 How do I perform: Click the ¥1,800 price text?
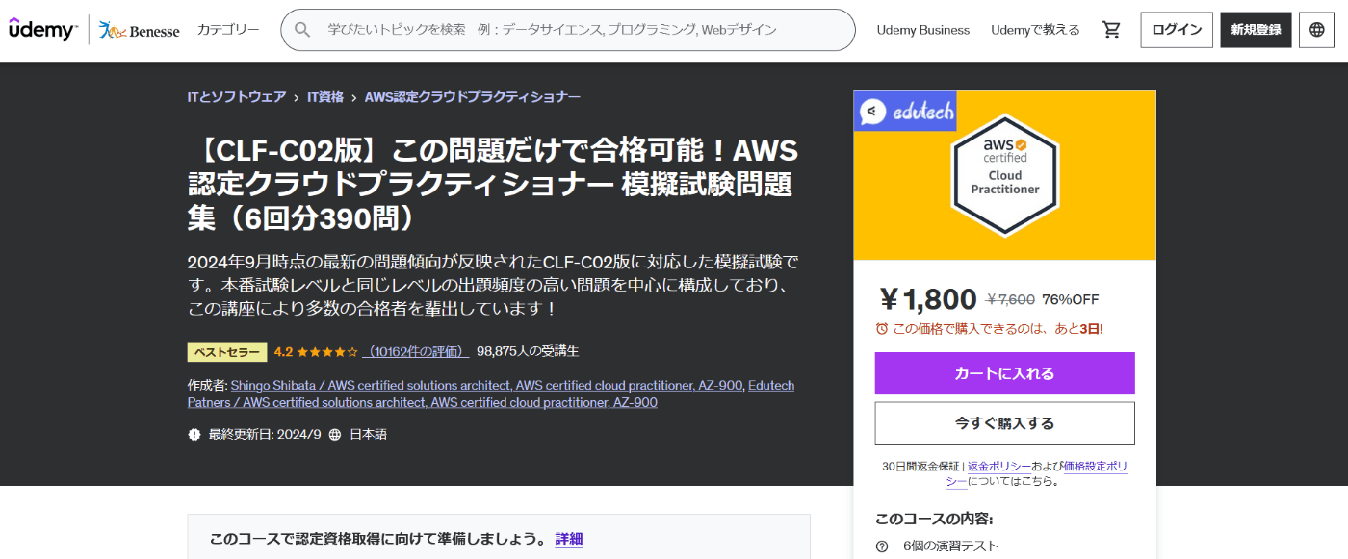point(928,299)
